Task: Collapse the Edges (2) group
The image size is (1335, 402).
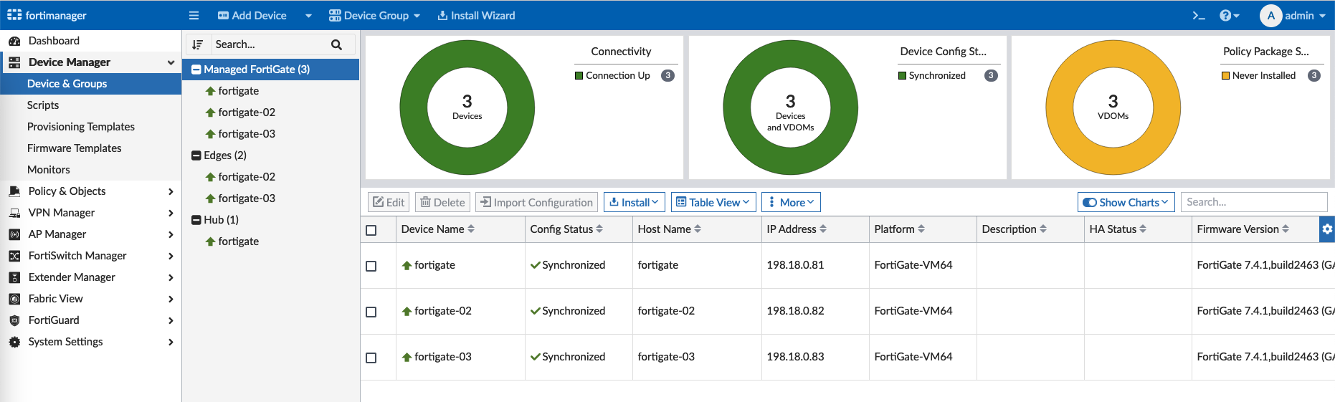Action: 196,155
